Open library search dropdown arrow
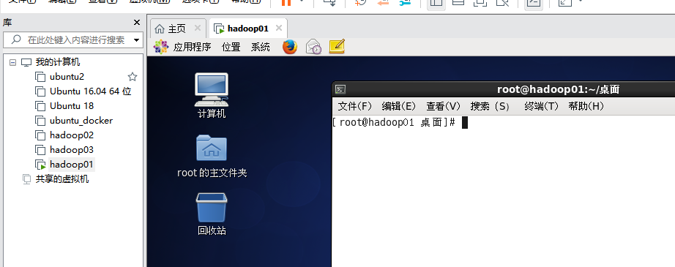The image size is (675, 267). tap(137, 40)
